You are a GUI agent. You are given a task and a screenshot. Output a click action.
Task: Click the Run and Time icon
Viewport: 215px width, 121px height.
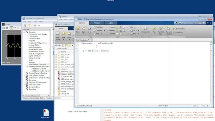point(161,28)
